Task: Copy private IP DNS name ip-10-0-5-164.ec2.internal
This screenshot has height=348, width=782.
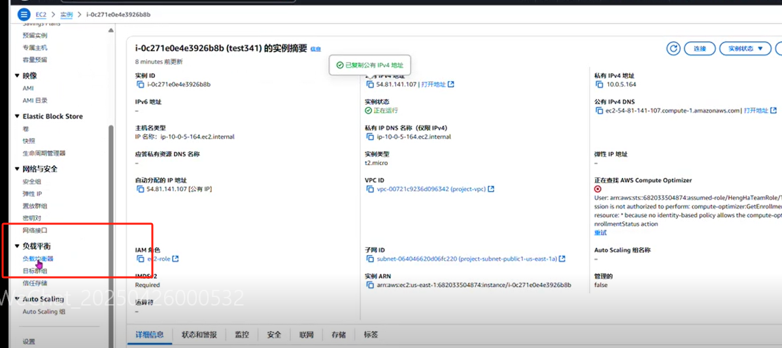Action: pyautogui.click(x=369, y=137)
